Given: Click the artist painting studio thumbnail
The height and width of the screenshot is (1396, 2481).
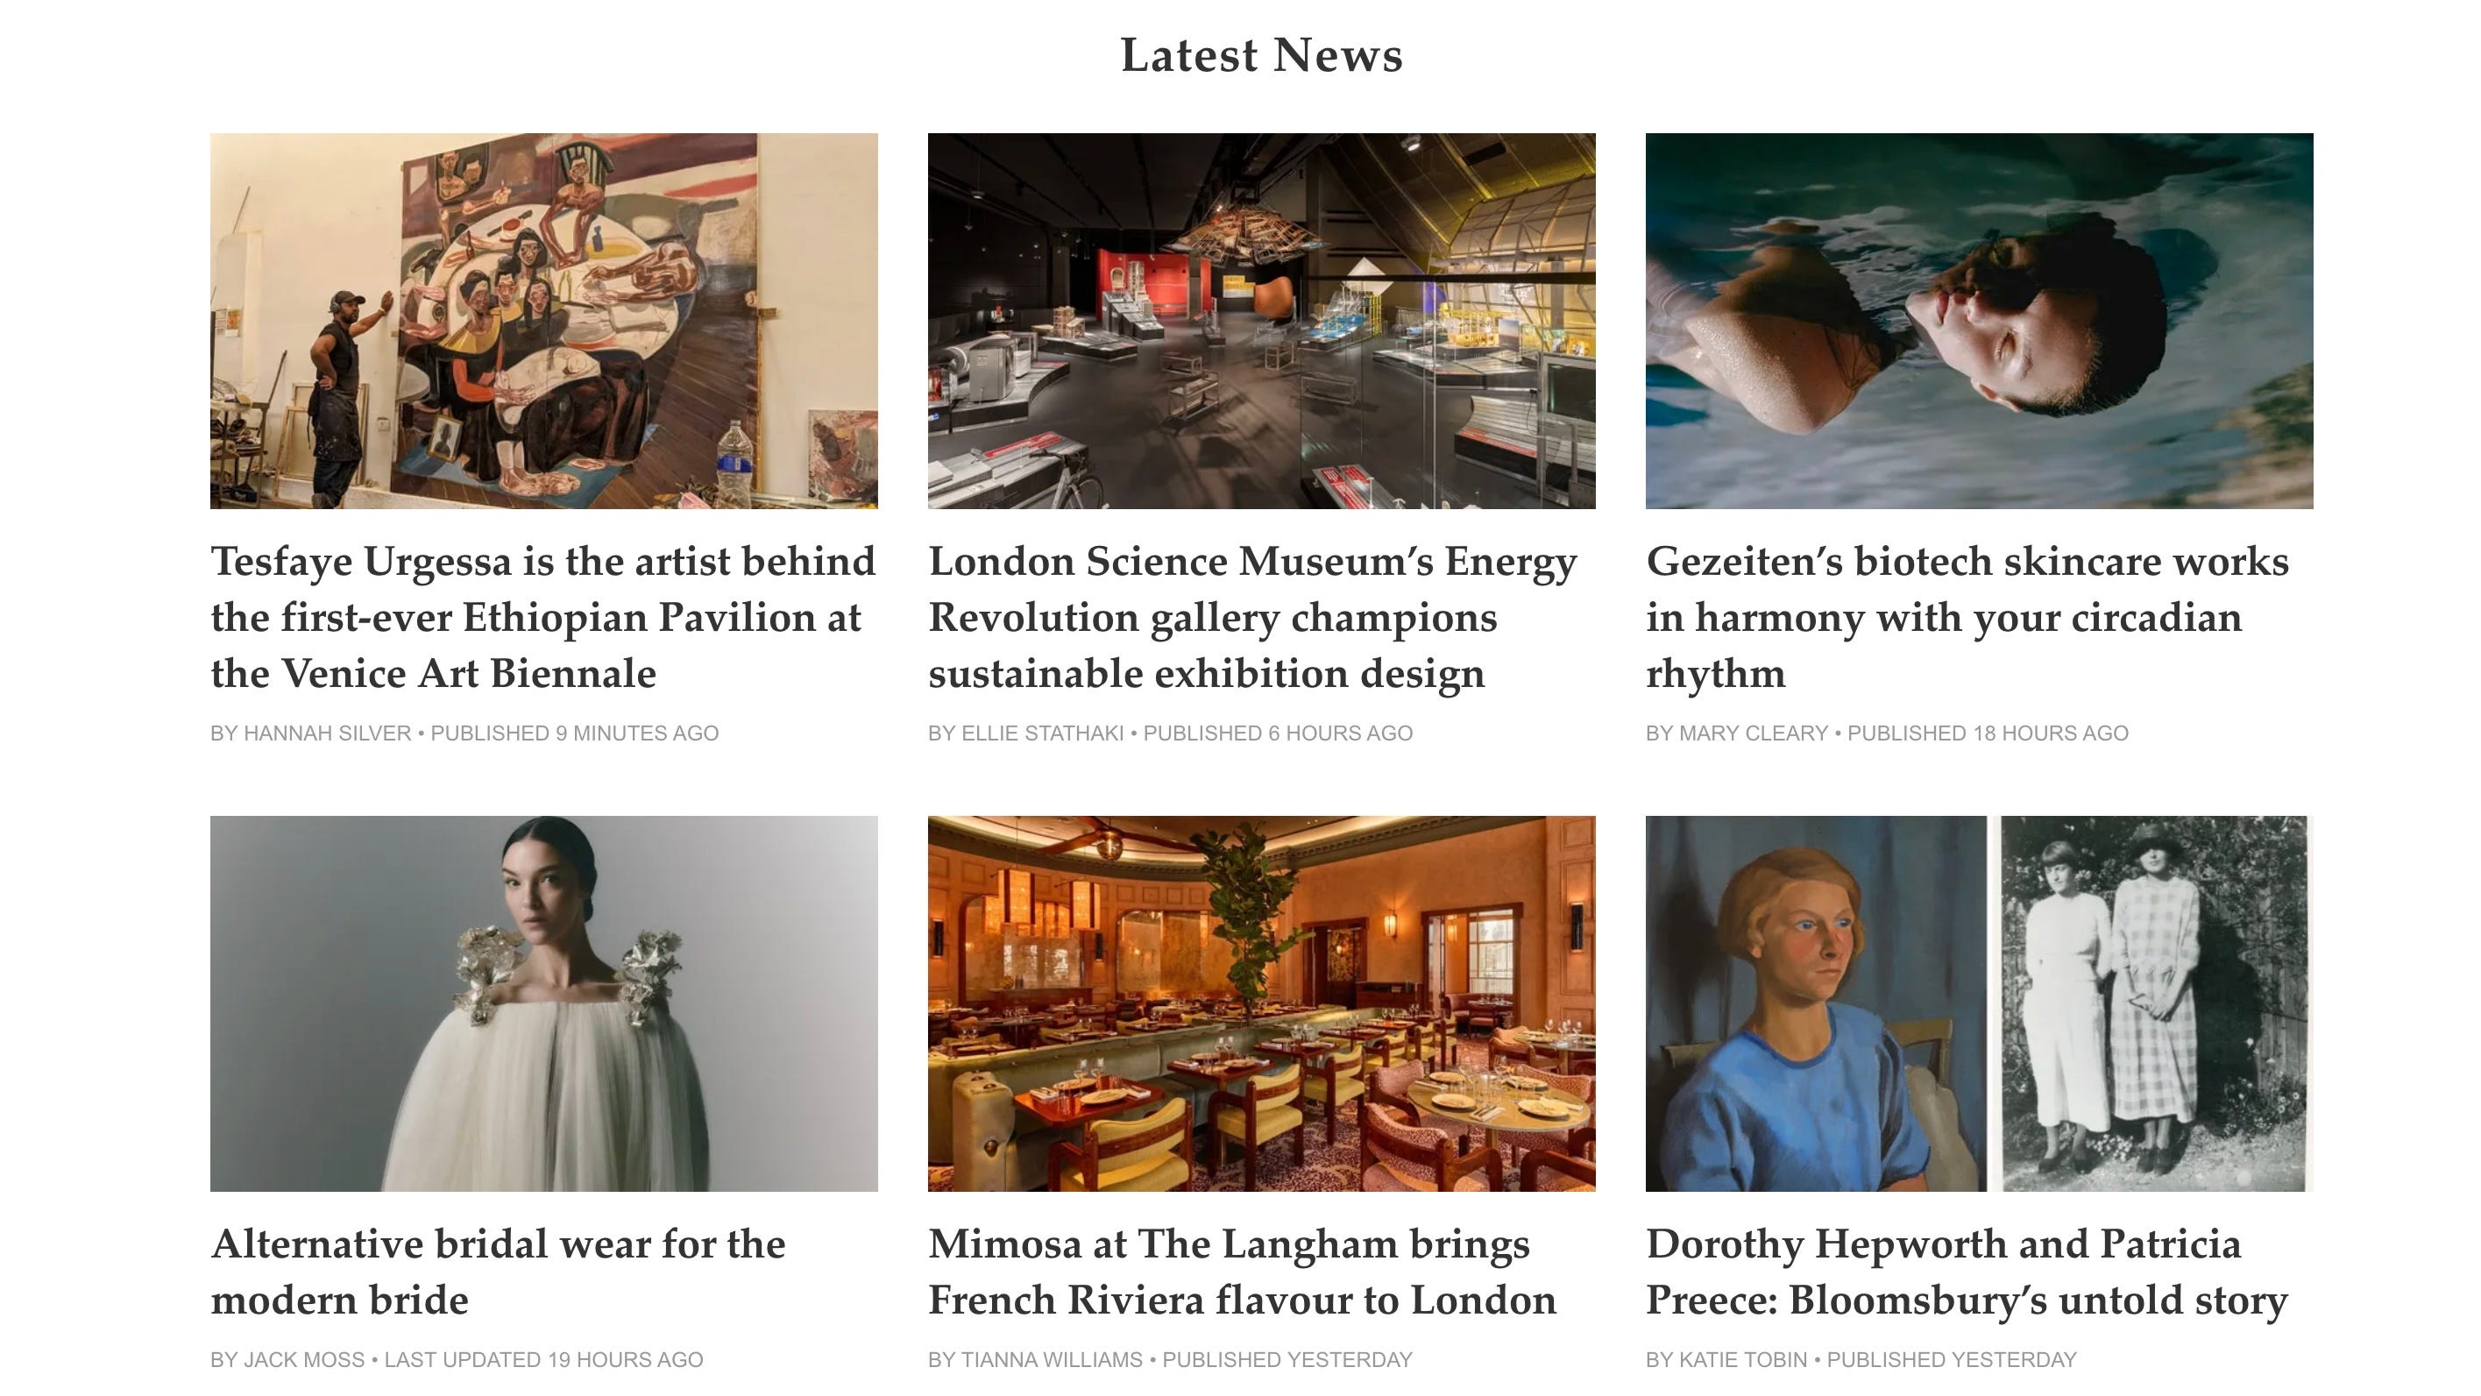Looking at the screenshot, I should tap(543, 321).
